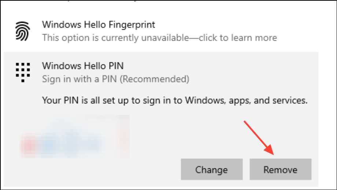
Task: Click the fingerprint unavailable message to learn more
Action: click(159, 37)
